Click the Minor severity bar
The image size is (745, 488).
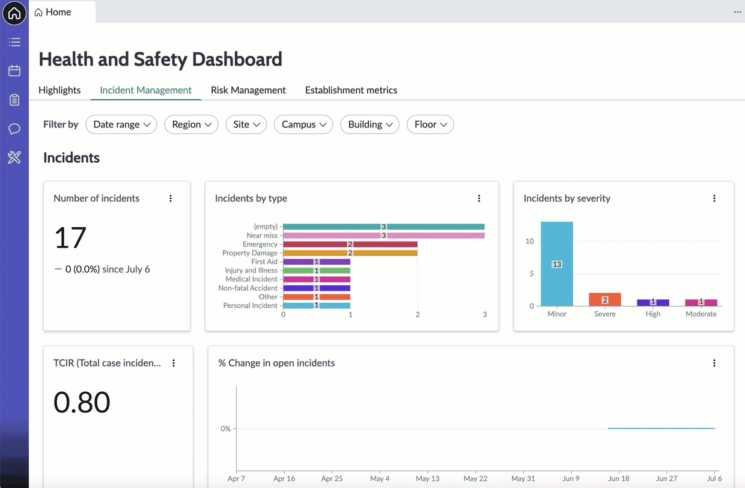pos(557,264)
